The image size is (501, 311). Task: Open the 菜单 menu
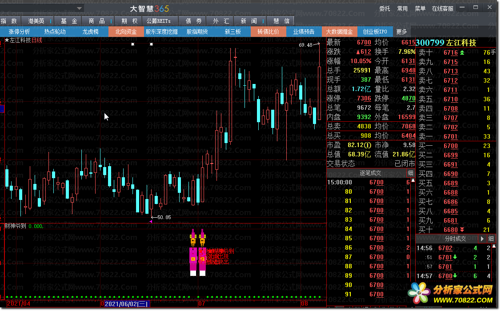pos(420,8)
